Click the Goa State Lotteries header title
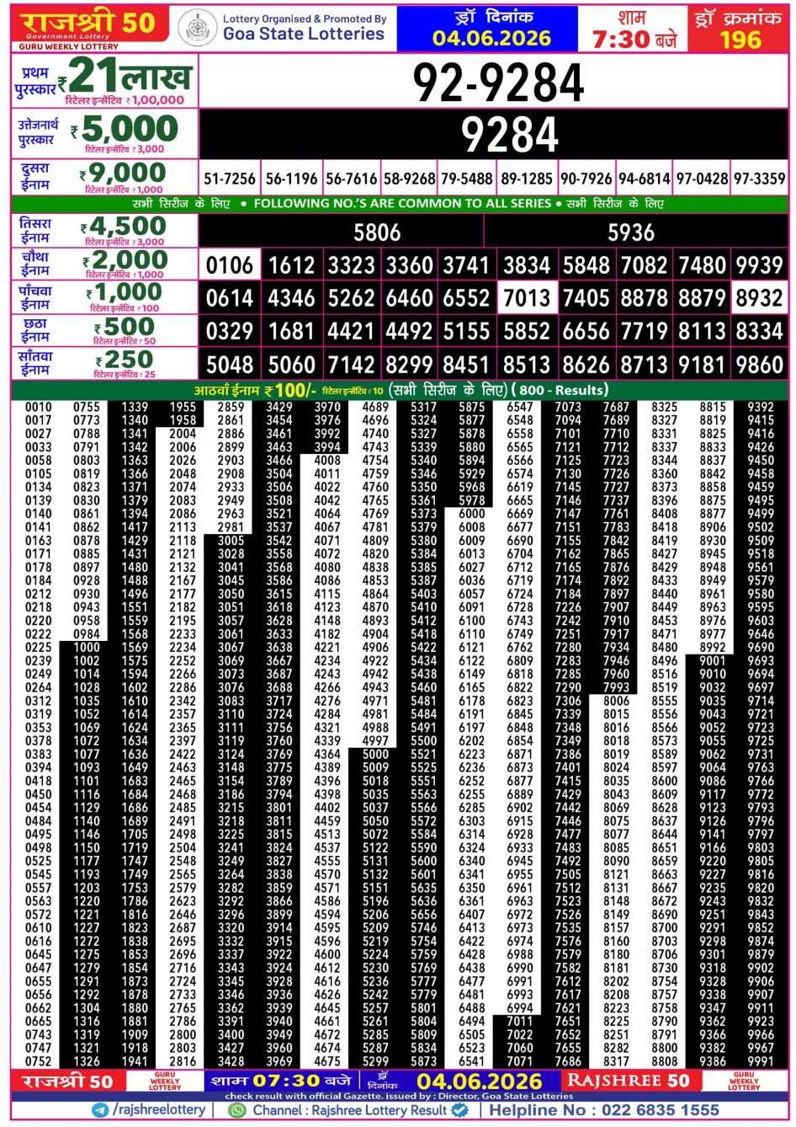The image size is (796, 1127). [304, 34]
